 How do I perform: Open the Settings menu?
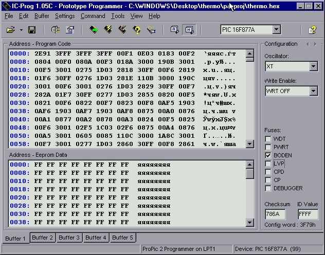[x=65, y=16]
